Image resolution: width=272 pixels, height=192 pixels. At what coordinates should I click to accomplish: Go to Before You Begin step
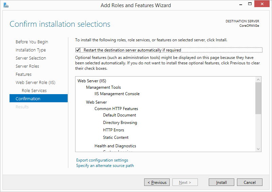coord(32,42)
